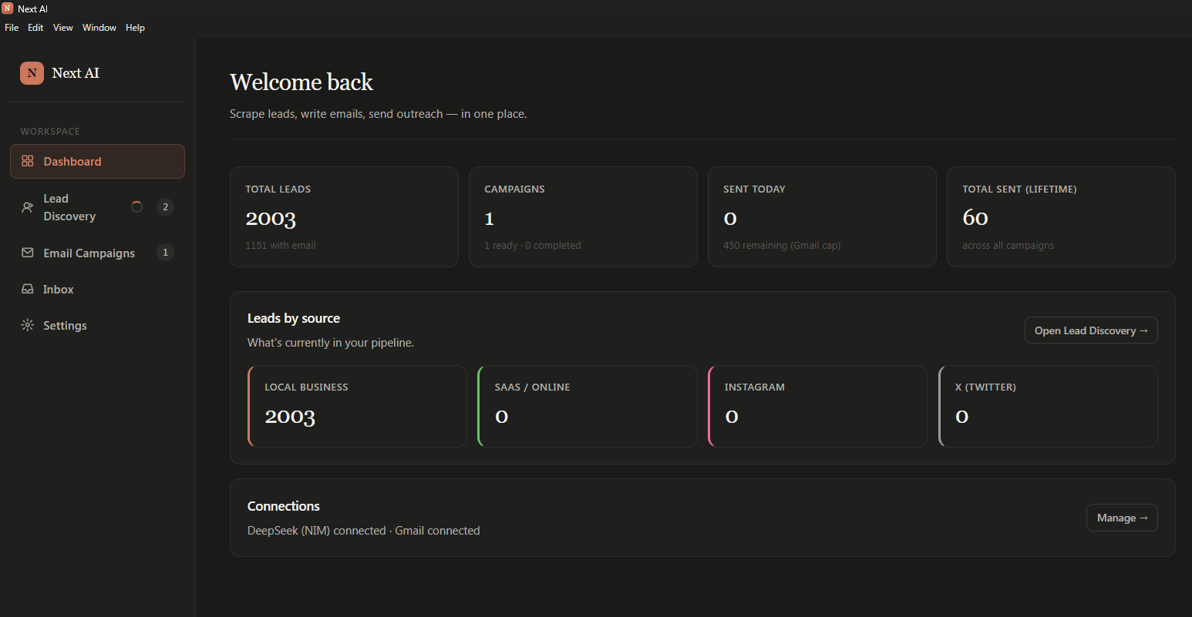
Task: Click the 'Welcome back' heading
Action: [x=301, y=82]
